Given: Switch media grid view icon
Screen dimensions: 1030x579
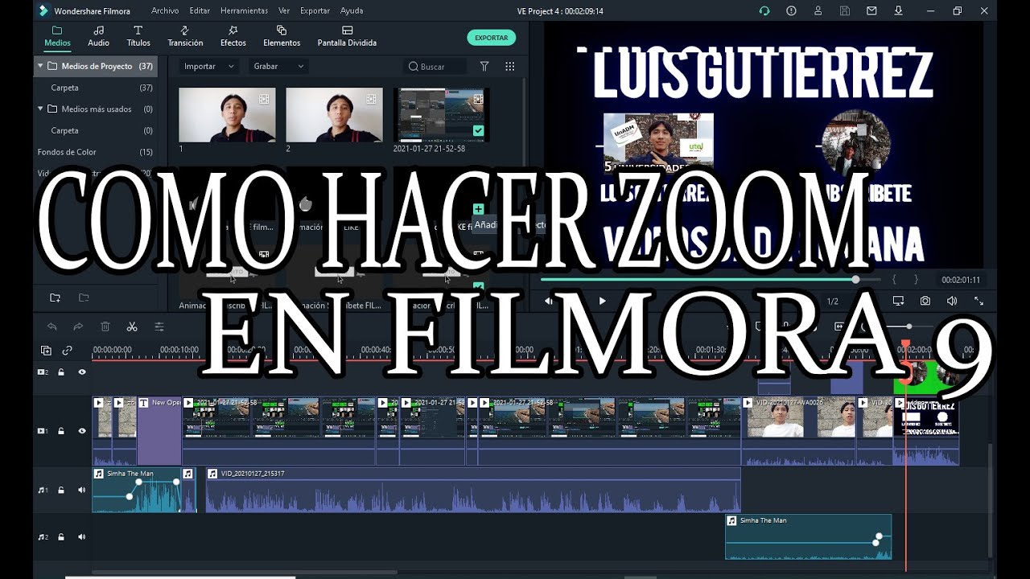Looking at the screenshot, I should pyautogui.click(x=509, y=66).
